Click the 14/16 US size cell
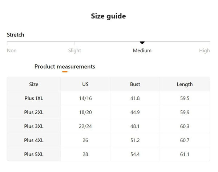 85,98
